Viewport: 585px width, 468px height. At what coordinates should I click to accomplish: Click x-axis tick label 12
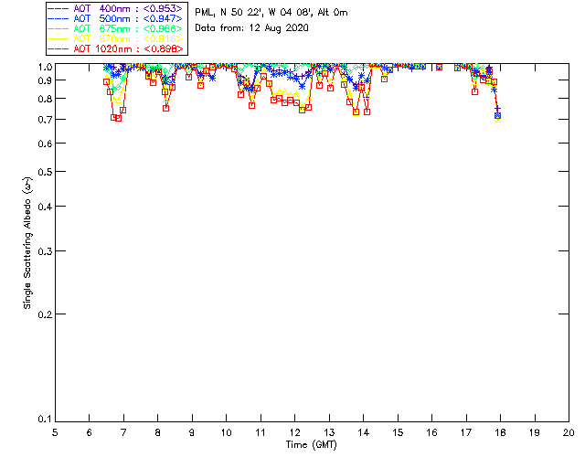(x=294, y=433)
